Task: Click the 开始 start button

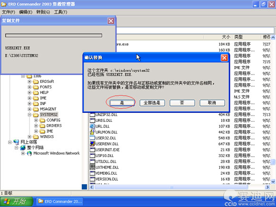Action: pos(17,202)
